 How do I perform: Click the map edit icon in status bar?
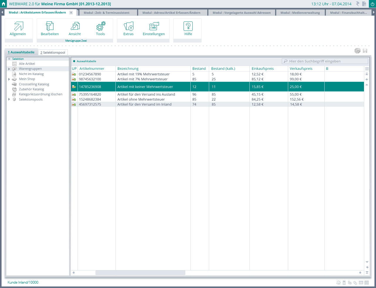coord(338,283)
